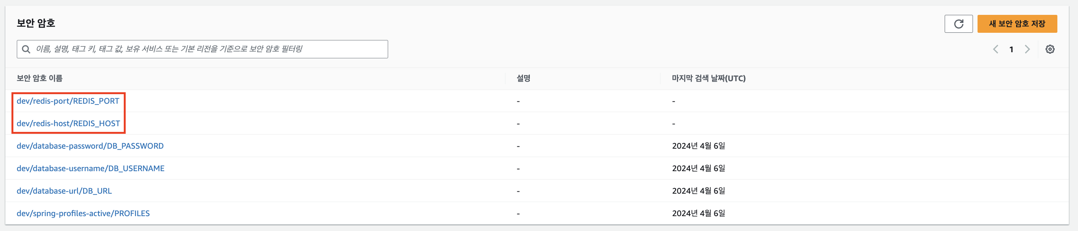
Task: Open dev/database-username/DB_USERNAME secret
Action: (x=91, y=169)
